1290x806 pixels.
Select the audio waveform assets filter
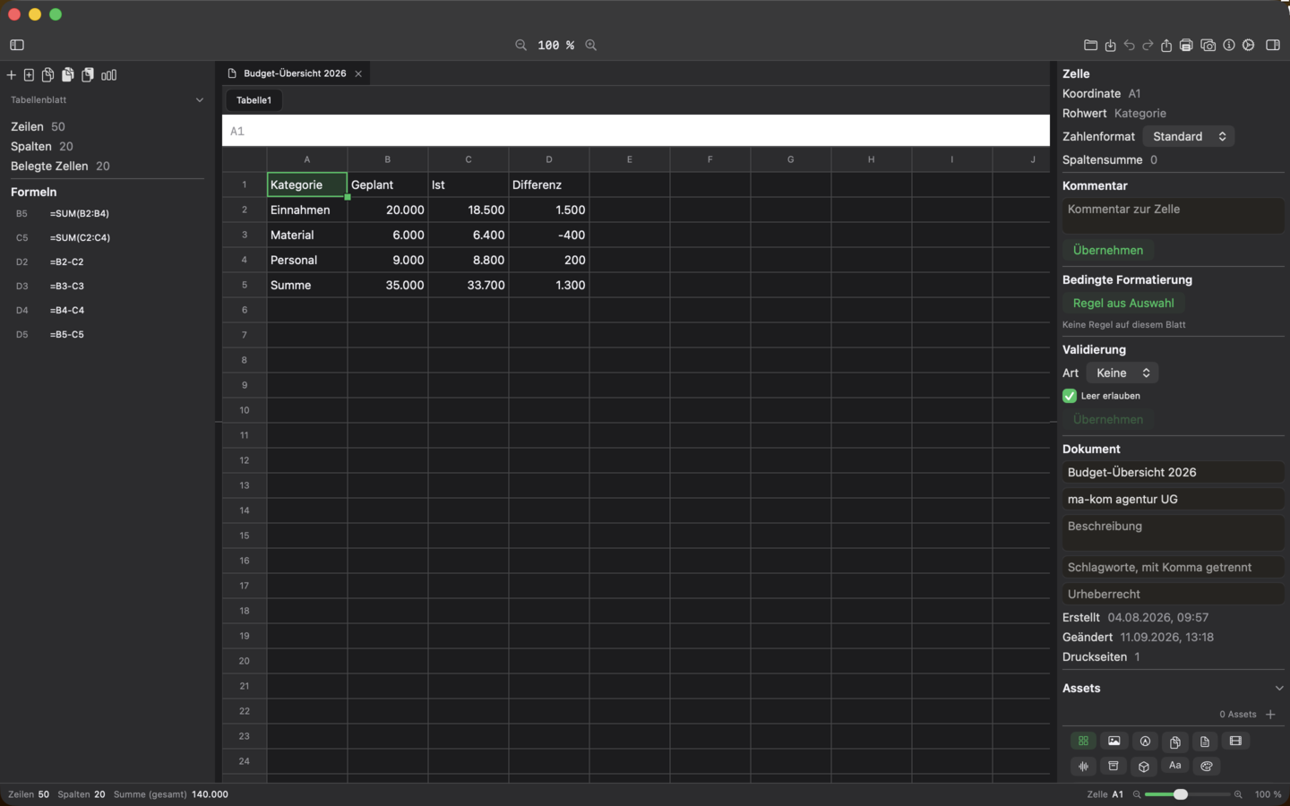pyautogui.click(x=1084, y=766)
